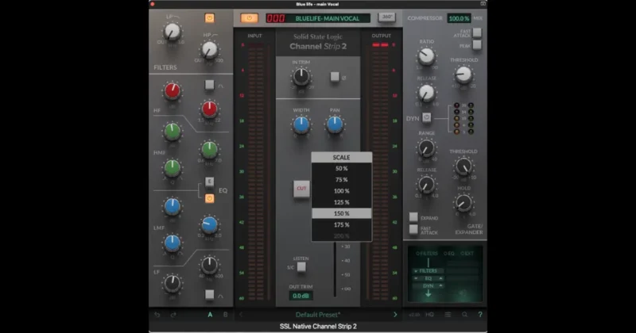Click the black LF frequency knob

pos(209,265)
